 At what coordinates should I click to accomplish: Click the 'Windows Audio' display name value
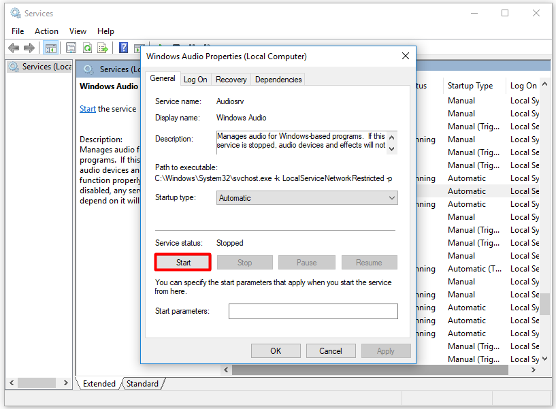pyautogui.click(x=241, y=118)
